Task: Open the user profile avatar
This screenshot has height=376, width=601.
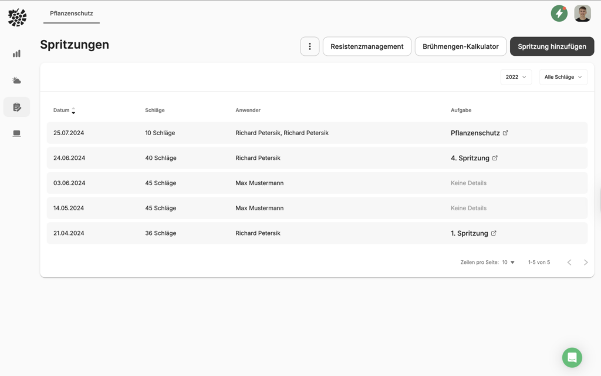Action: 582,14
